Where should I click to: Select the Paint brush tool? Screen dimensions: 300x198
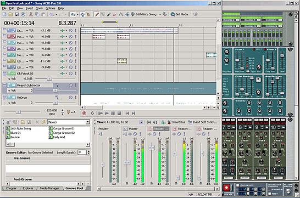[109, 14]
